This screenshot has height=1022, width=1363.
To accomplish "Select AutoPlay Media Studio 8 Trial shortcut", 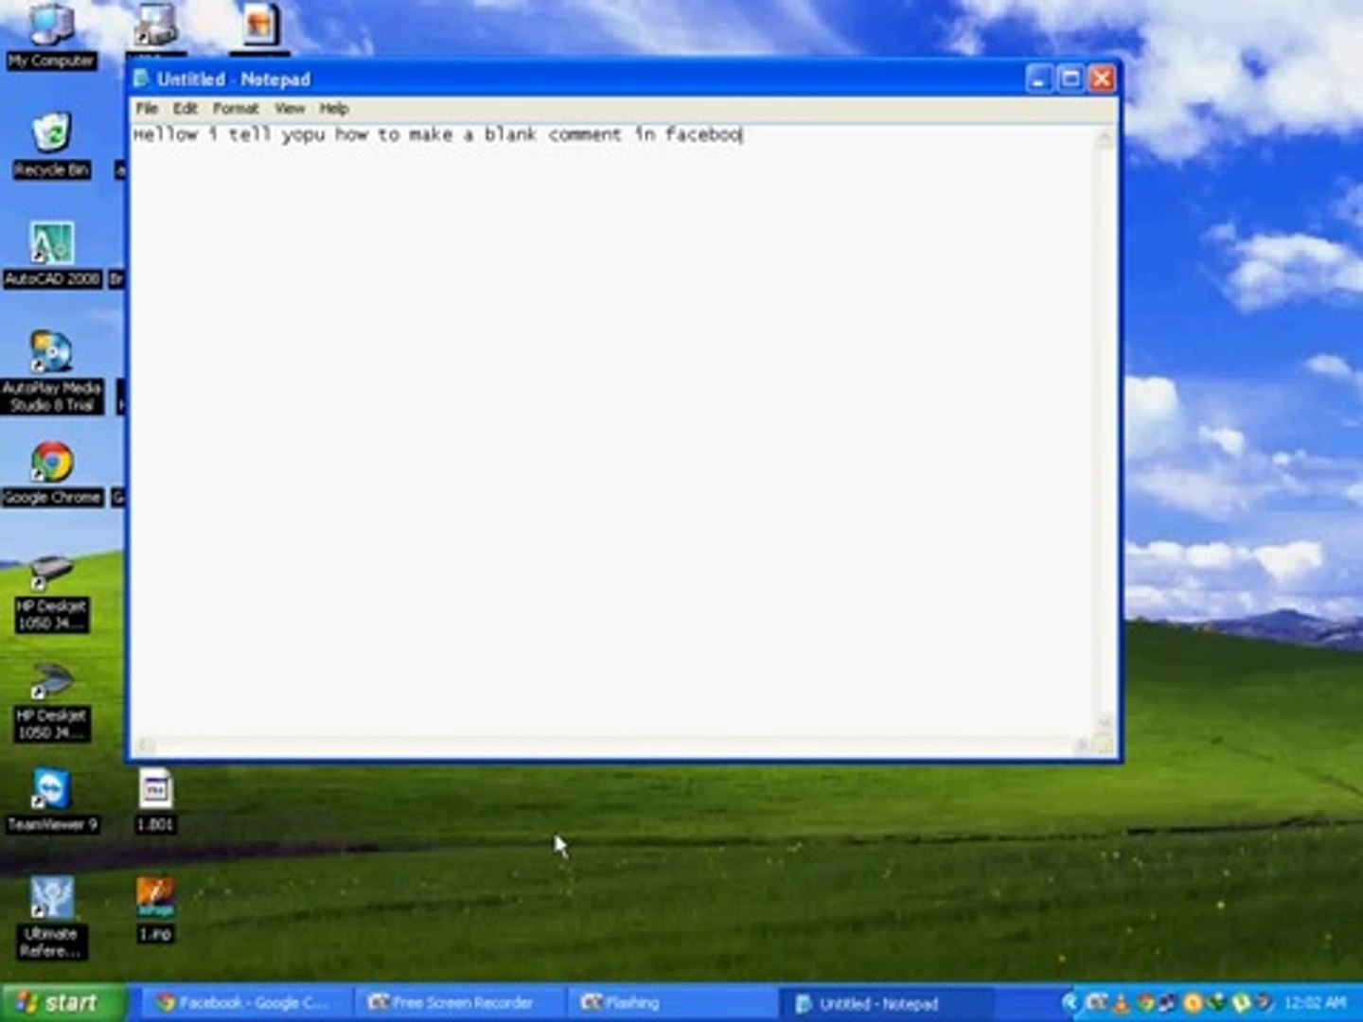I will [52, 371].
